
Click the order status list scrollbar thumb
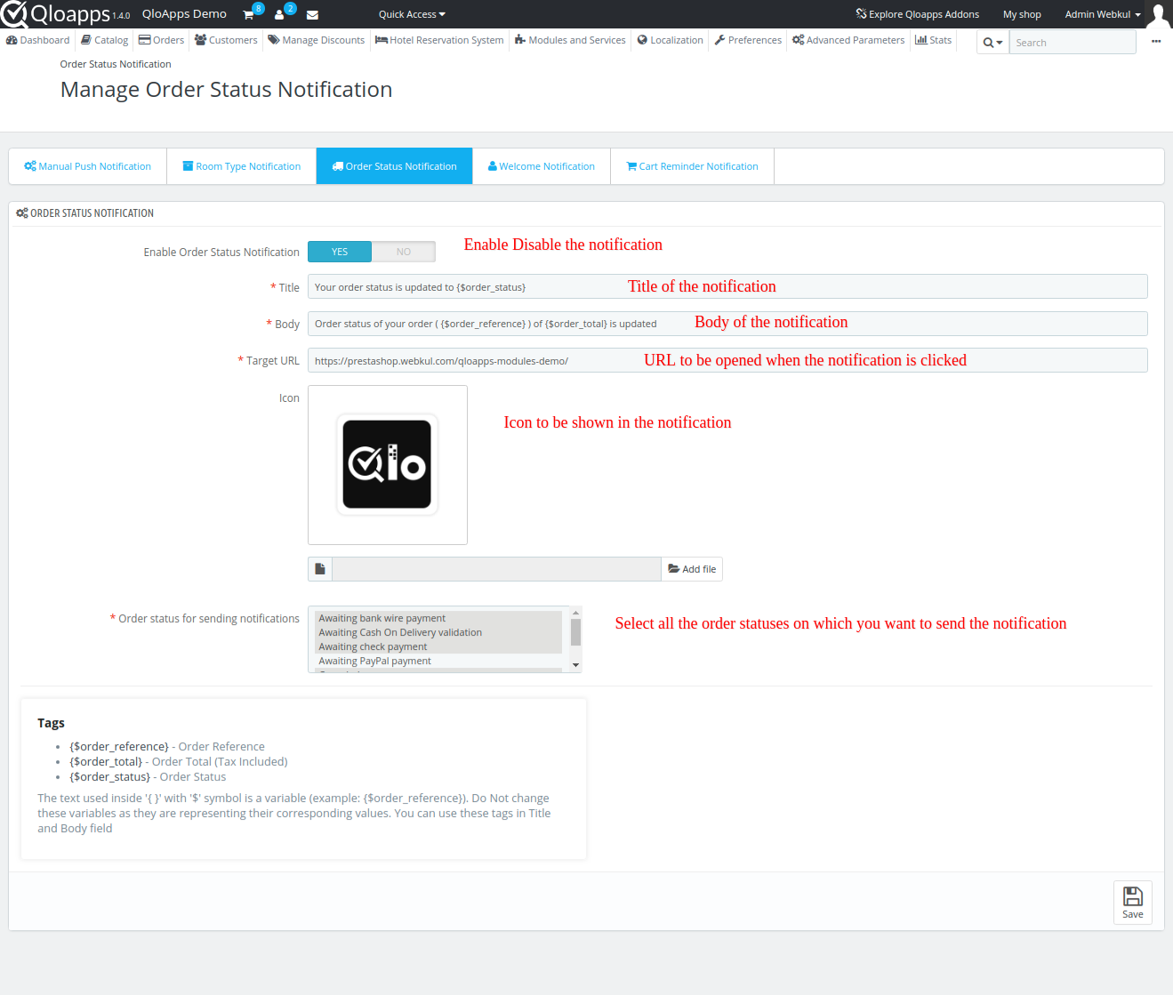tap(576, 632)
